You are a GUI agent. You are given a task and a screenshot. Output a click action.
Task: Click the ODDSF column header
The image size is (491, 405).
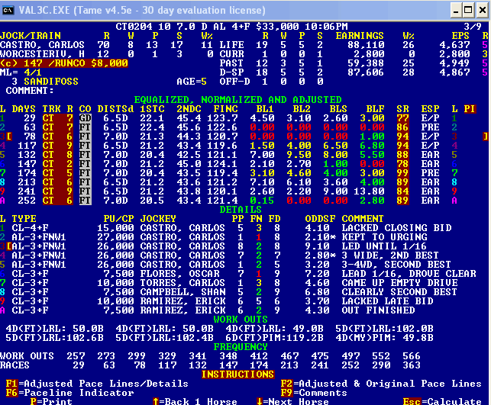(321, 219)
